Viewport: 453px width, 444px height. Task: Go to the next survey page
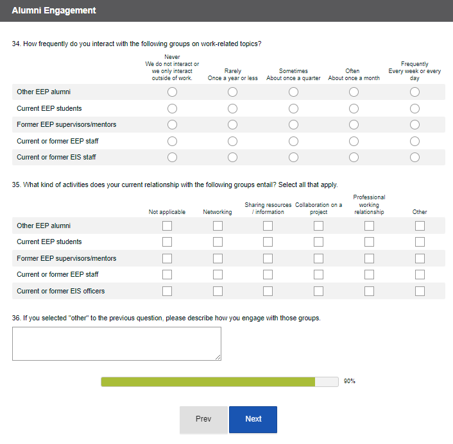pos(253,419)
